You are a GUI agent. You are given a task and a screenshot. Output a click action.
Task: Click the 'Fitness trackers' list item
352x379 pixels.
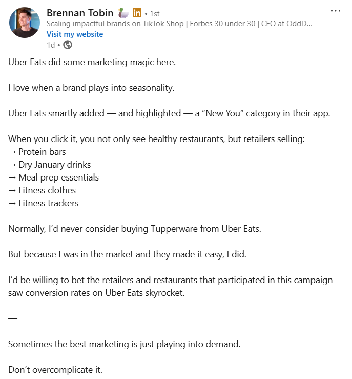[49, 203]
